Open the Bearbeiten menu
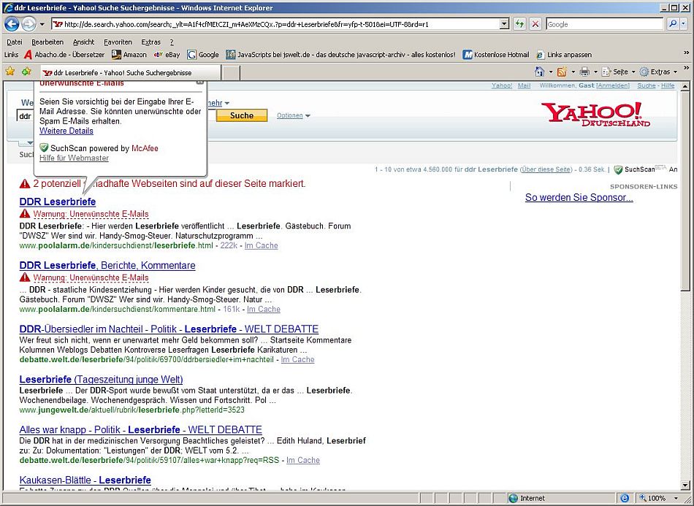The height and width of the screenshot is (506, 694). pos(47,42)
